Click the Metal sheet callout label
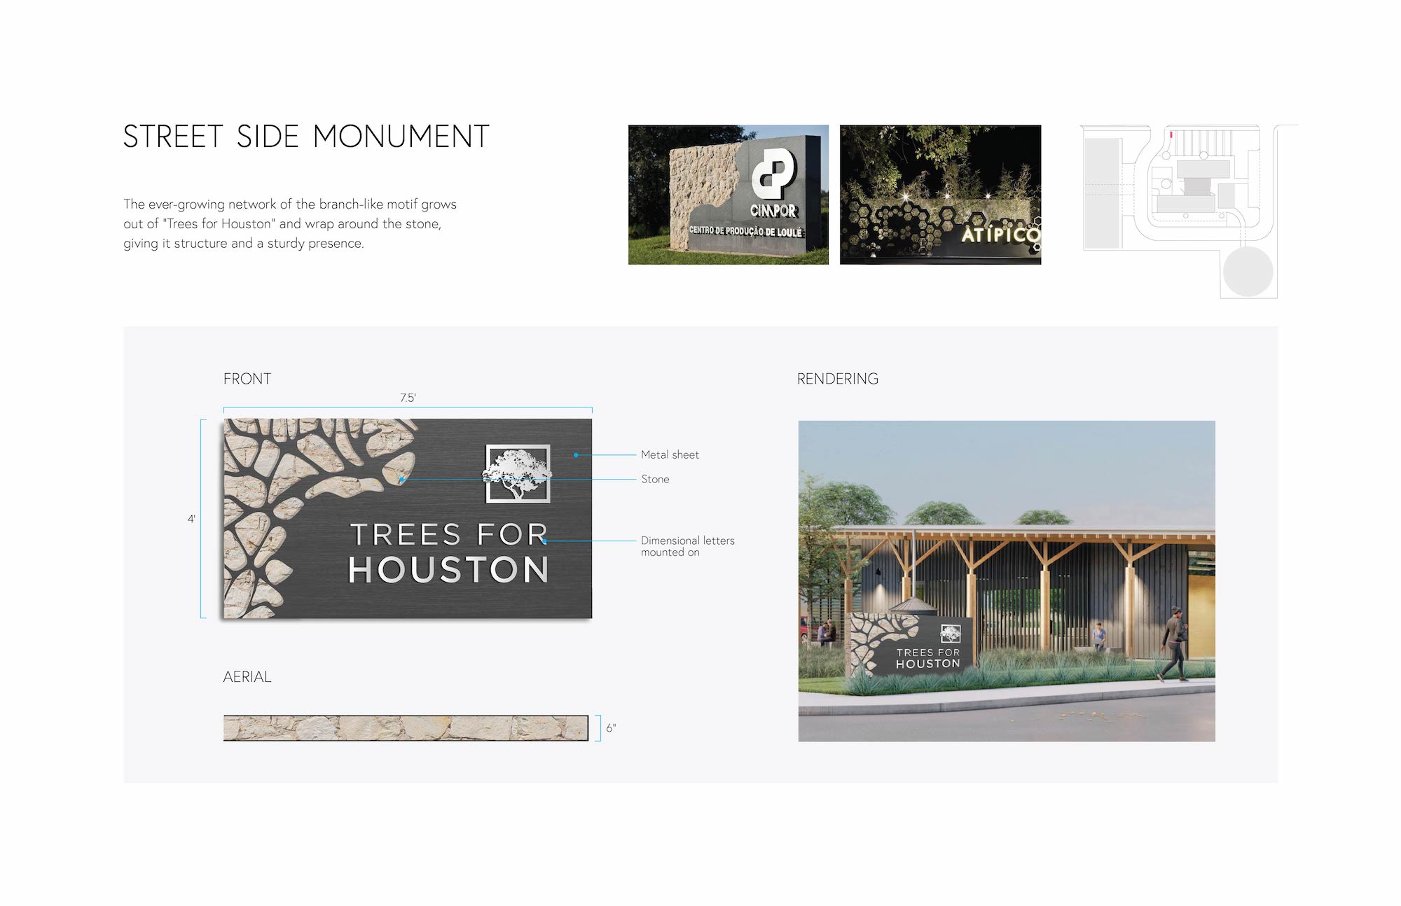Viewport: 1401px width, 906px height. (x=670, y=454)
